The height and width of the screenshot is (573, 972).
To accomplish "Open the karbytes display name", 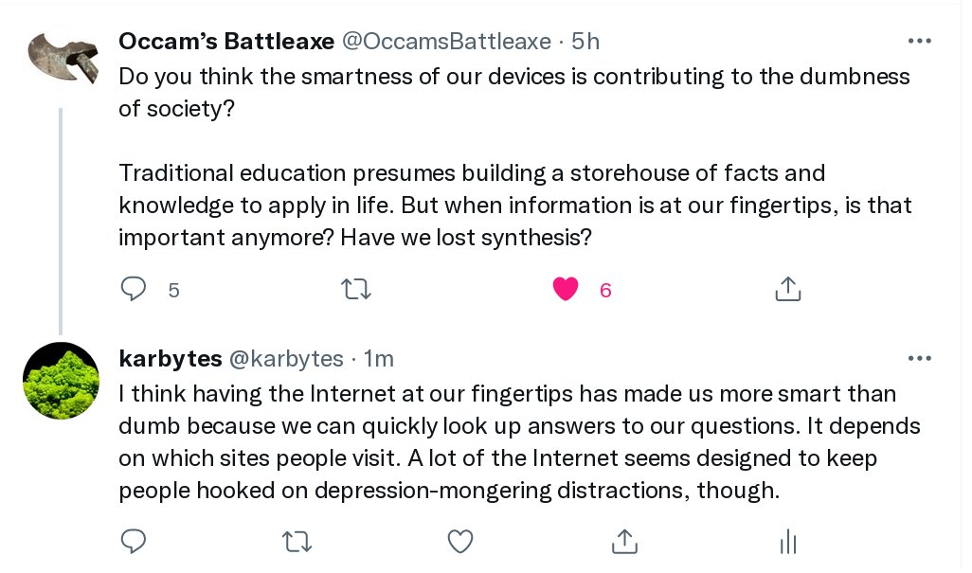I will click(171, 359).
